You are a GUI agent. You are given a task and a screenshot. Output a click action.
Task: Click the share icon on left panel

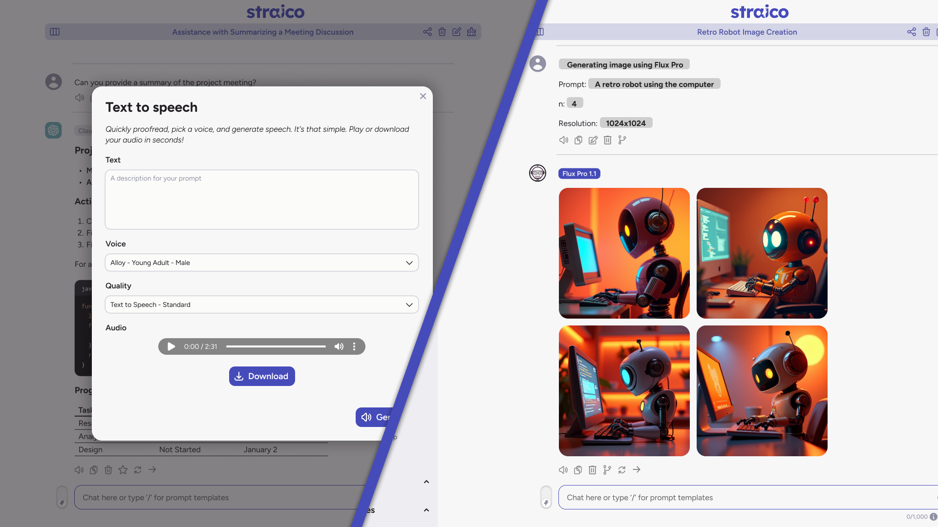click(427, 32)
